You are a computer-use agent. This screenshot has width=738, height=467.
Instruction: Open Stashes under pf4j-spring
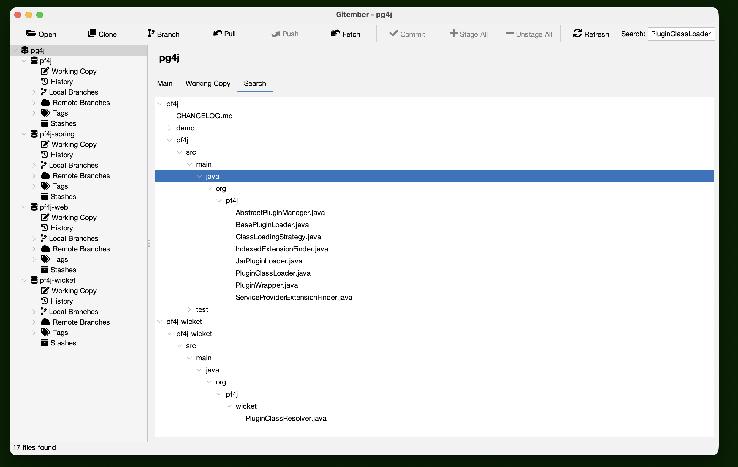point(63,196)
